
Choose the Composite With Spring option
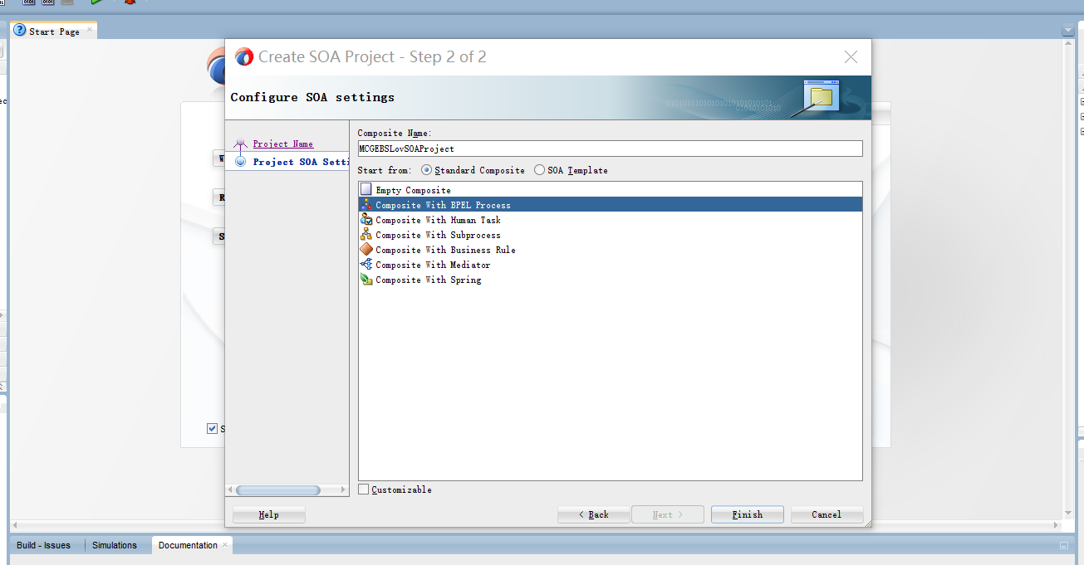[x=427, y=280]
